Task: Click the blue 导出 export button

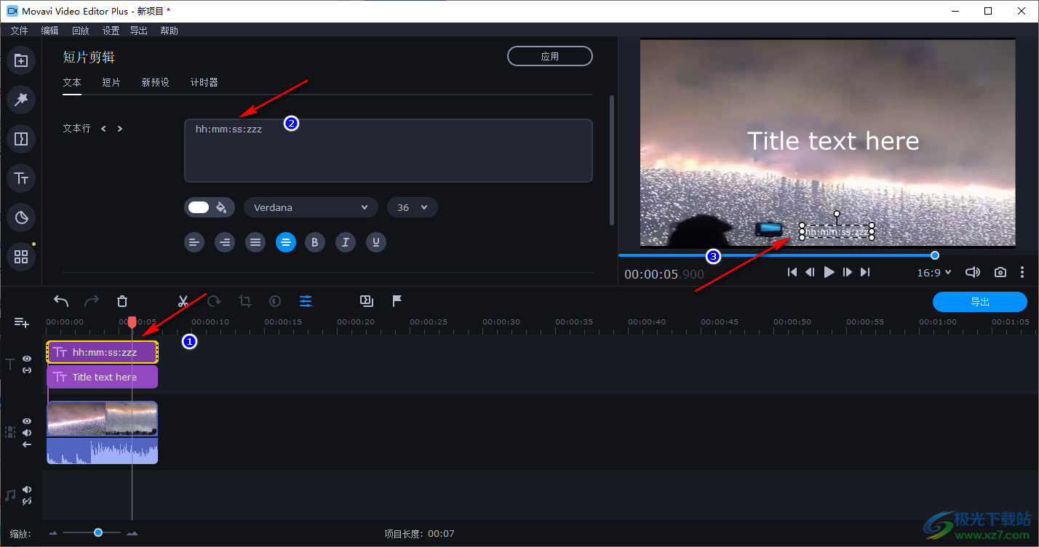Action: coord(980,302)
